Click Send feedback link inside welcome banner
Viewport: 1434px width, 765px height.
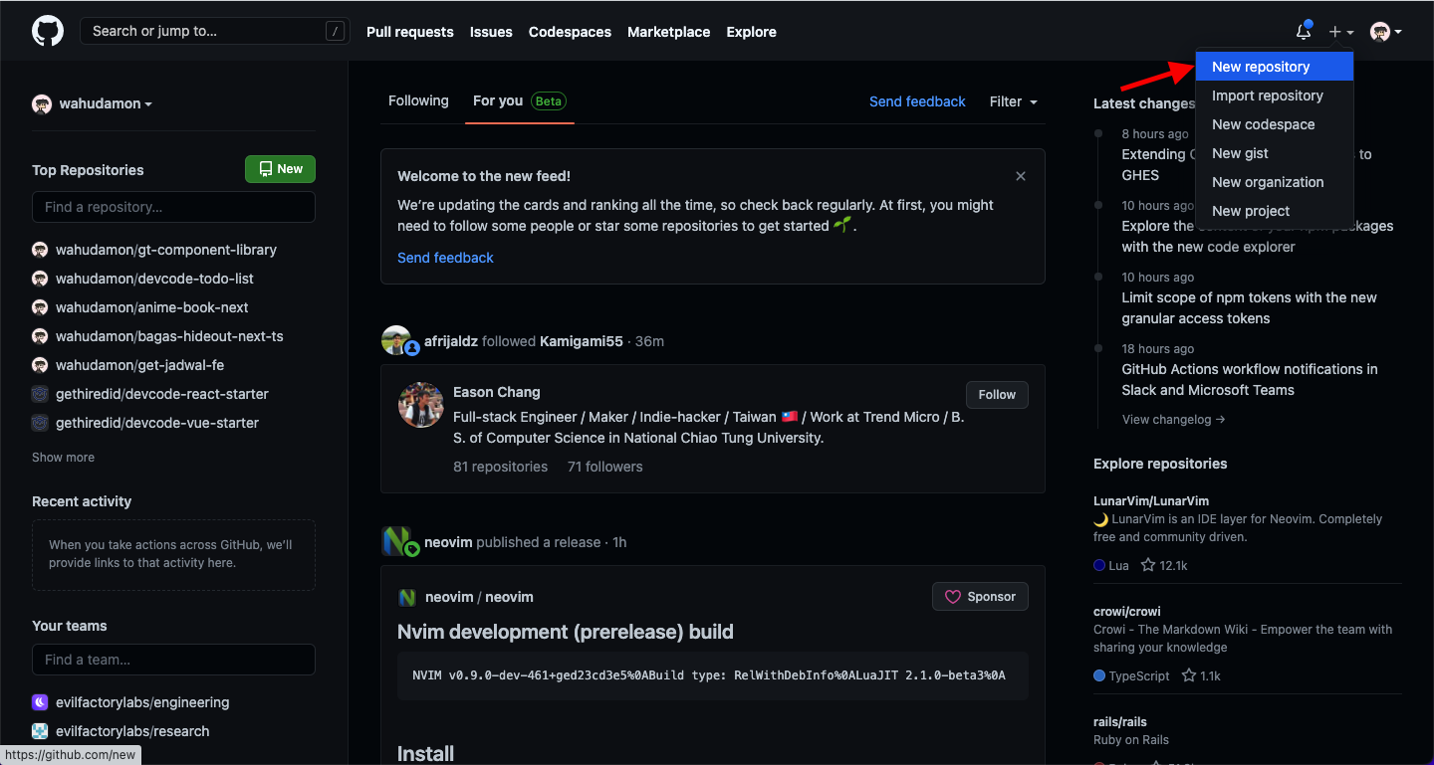445,258
